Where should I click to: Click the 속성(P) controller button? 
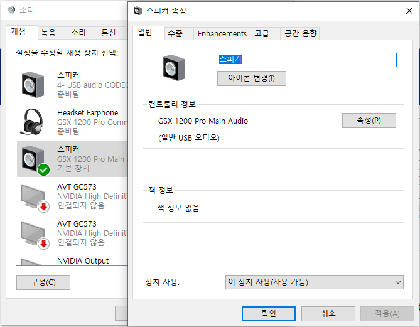369,121
